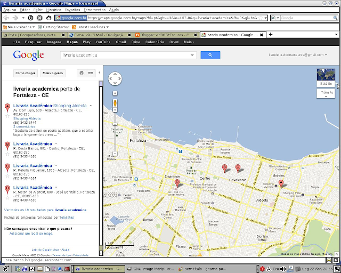The height and width of the screenshot is (273, 341).
Task: Select red pin B in results list
Action: 7,146
